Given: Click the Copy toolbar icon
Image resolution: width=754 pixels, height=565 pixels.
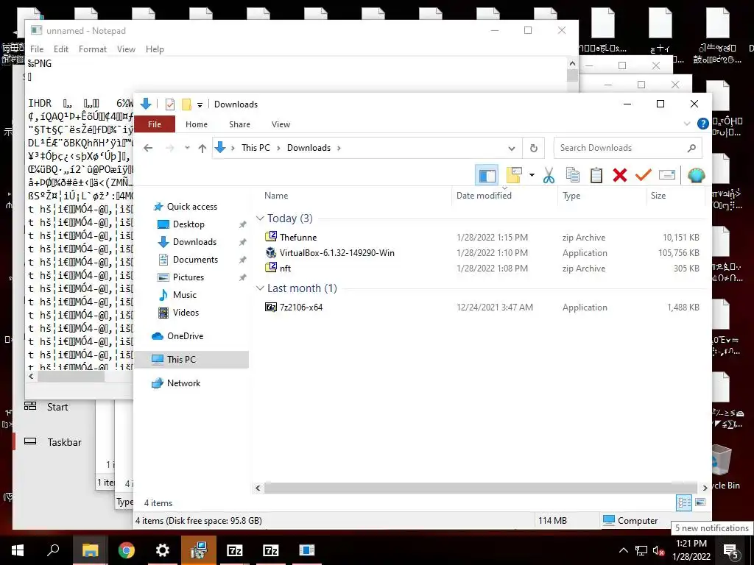Looking at the screenshot, I should coord(572,175).
